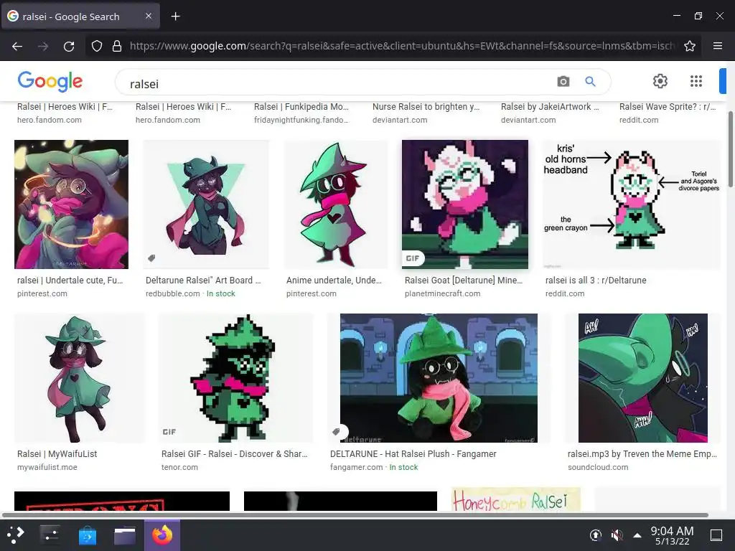Click 'Ralsei Goat [Deltarune] Mine...' link
735x551 pixels.
click(x=464, y=281)
